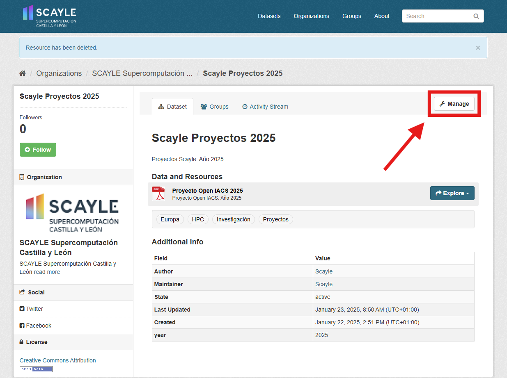Click the search magnifier icon
Screen dimensions: 507x378
(476, 16)
